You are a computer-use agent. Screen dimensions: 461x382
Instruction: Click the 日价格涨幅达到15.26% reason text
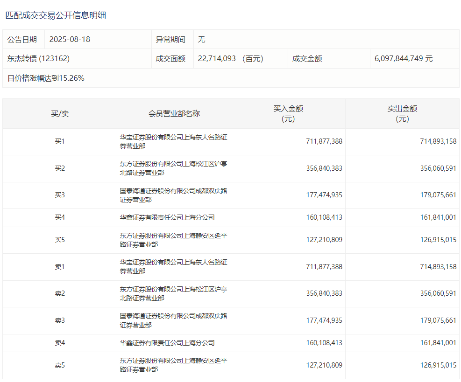click(46, 78)
